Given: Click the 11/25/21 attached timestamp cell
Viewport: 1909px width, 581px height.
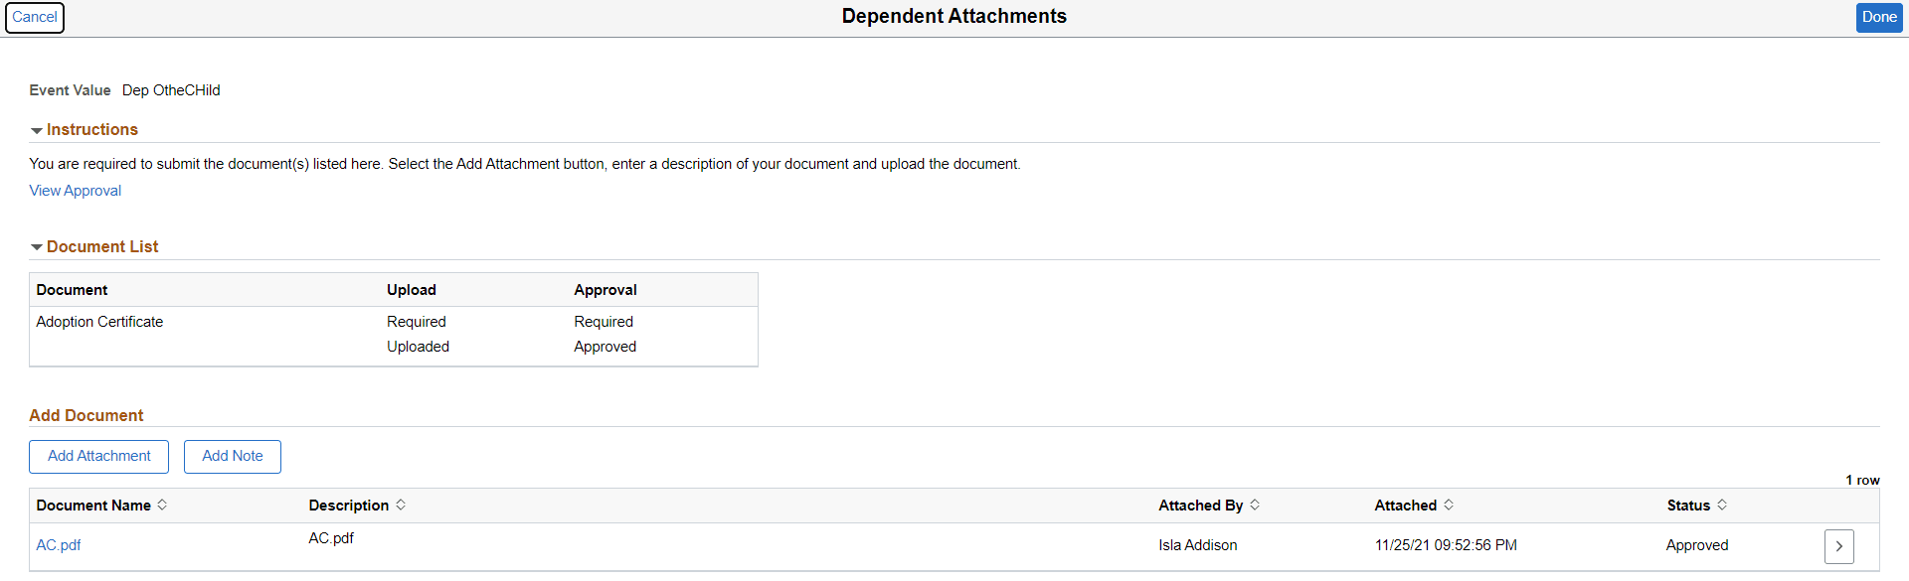Looking at the screenshot, I should [x=1446, y=545].
